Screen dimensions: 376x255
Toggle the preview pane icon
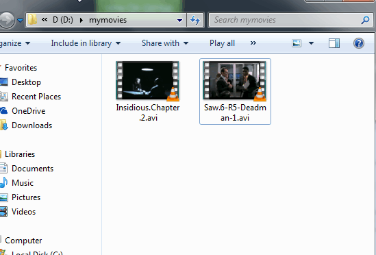334,43
